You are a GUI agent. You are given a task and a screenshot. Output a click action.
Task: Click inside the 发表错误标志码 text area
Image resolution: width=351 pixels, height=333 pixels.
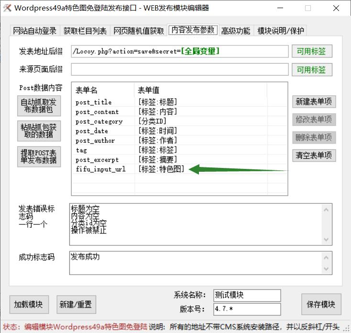(201, 224)
